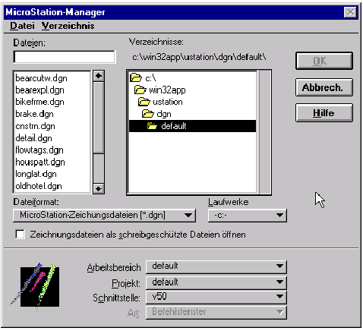Click the c:\ root folder icon

click(x=136, y=77)
